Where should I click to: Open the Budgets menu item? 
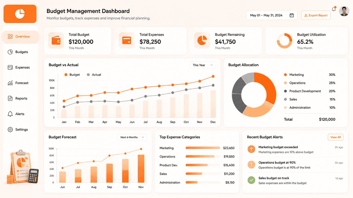[x=20, y=52]
